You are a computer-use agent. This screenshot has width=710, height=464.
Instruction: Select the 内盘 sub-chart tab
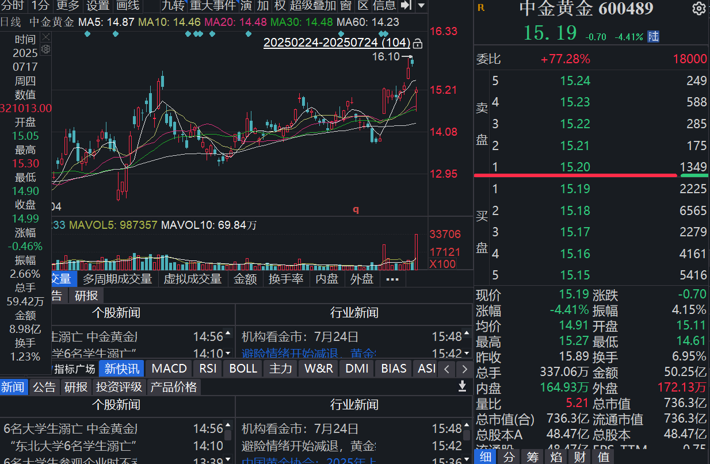pyautogui.click(x=327, y=279)
